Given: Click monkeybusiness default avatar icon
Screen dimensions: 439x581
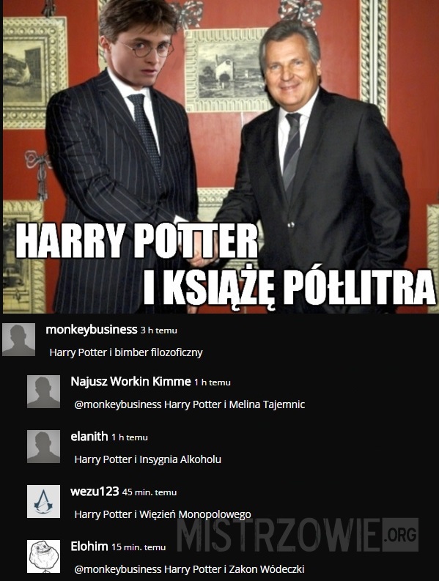Looking at the screenshot, I should (18, 339).
